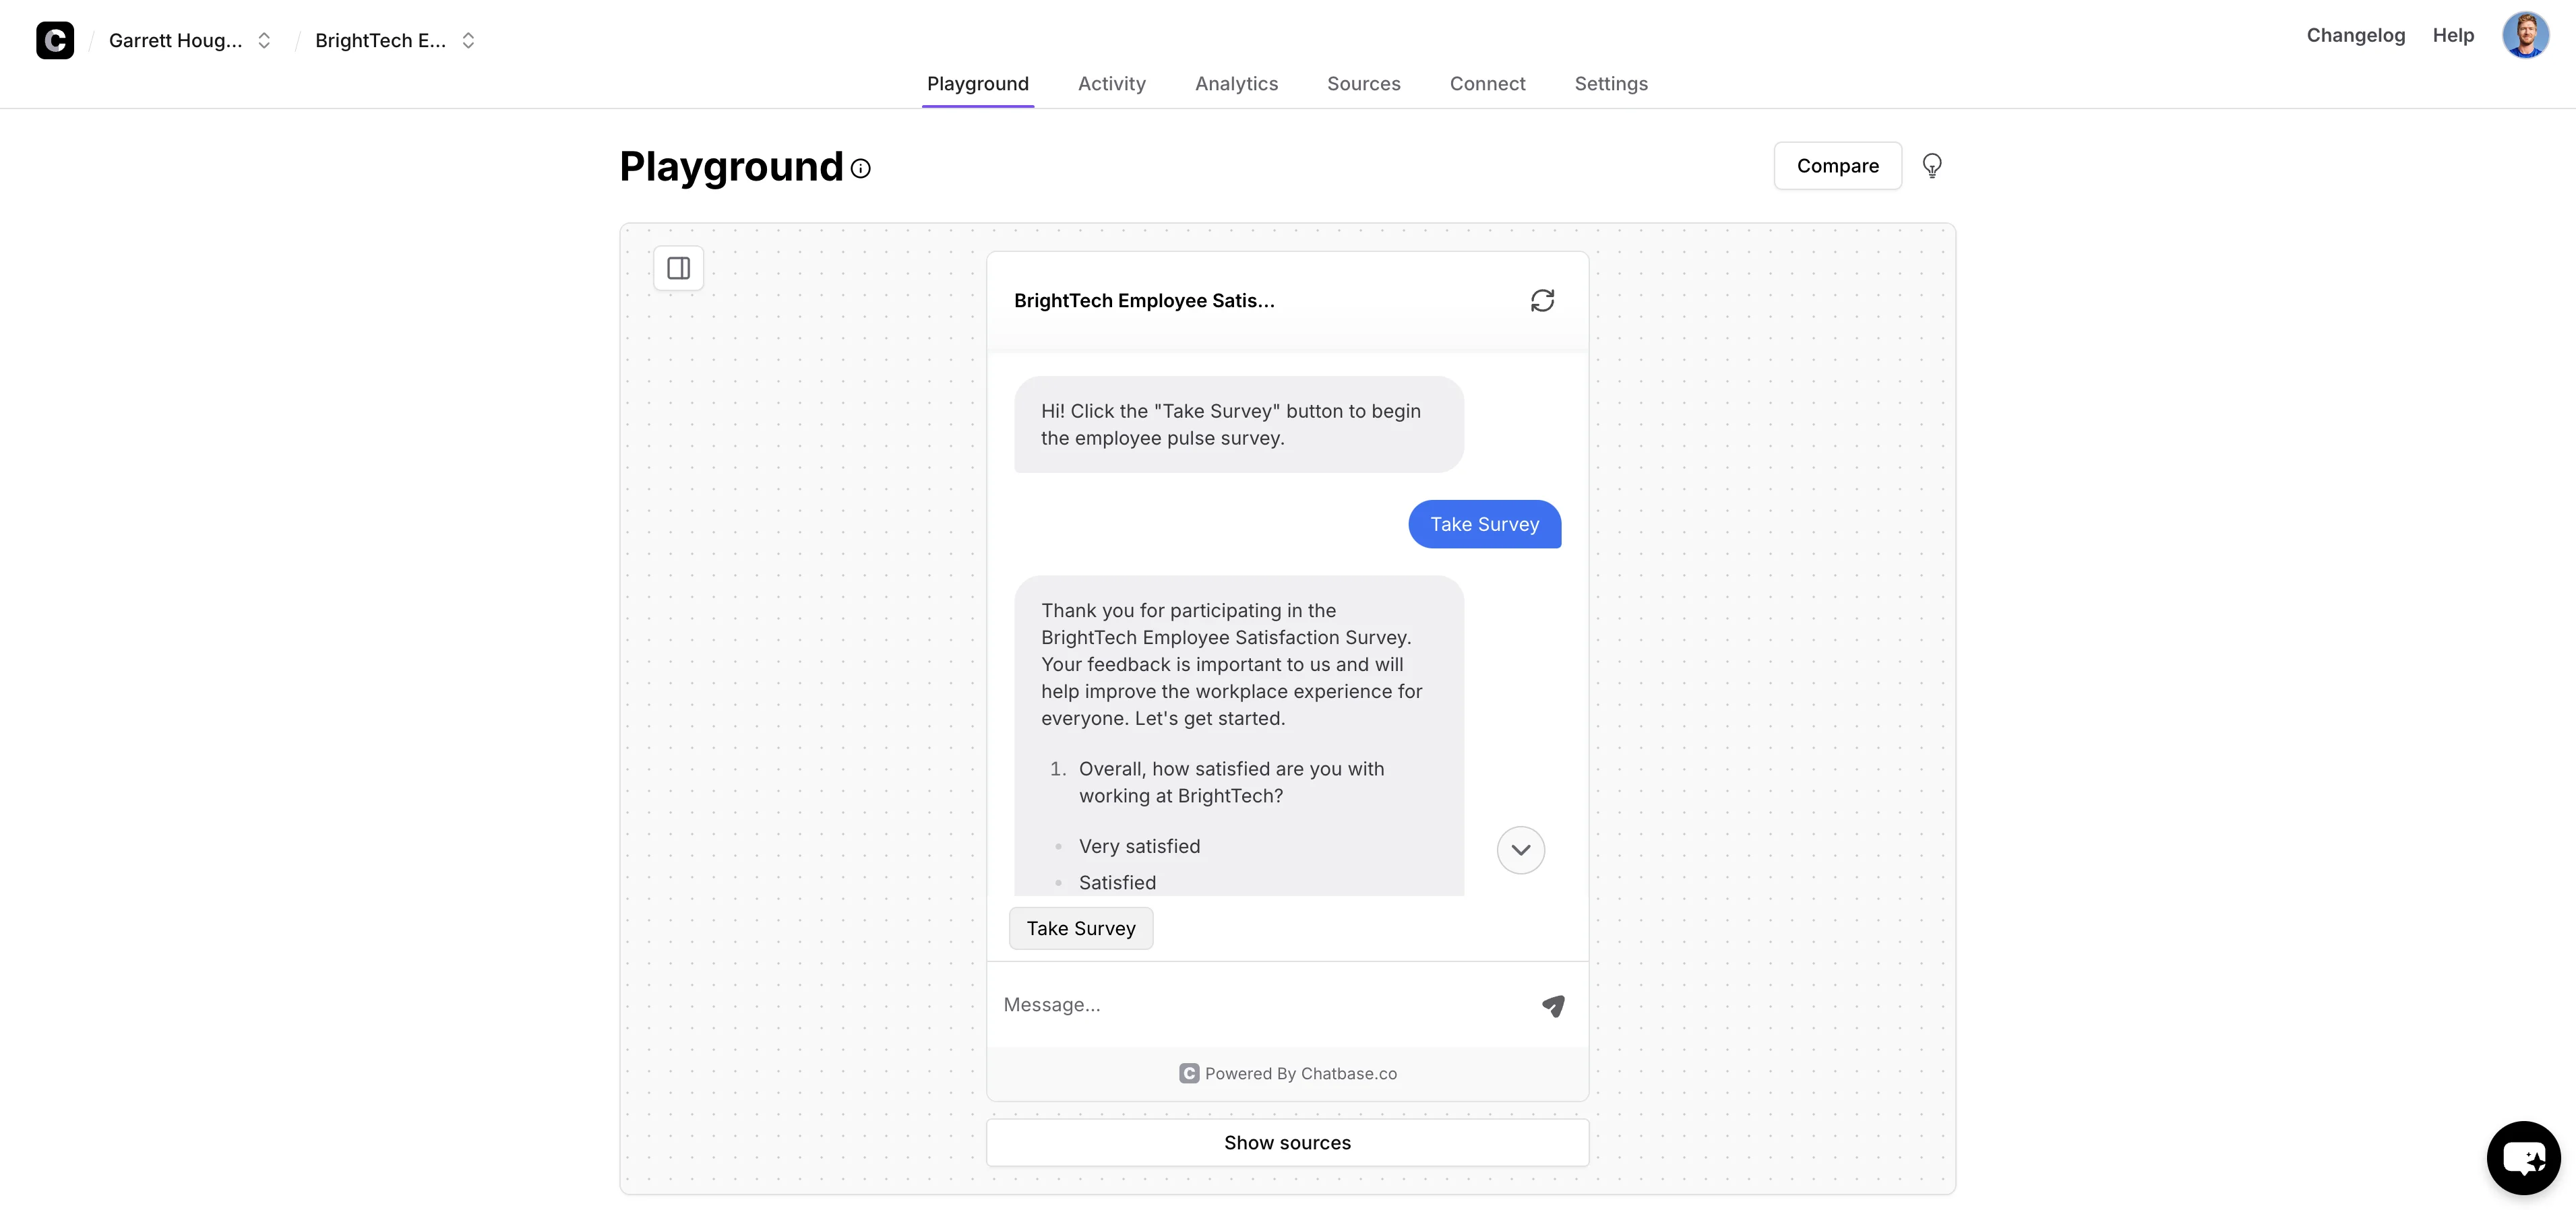2576x1210 pixels.
Task: Go to the Settings tab
Action: (x=1610, y=84)
